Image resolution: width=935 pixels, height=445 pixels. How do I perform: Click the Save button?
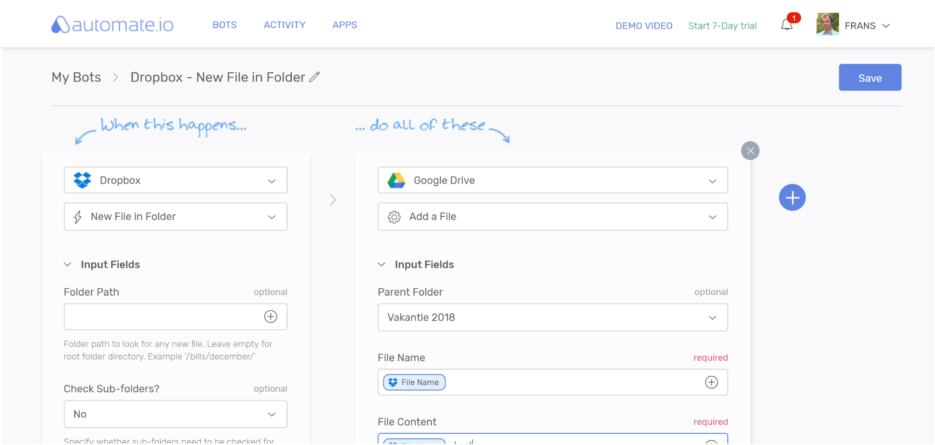[x=870, y=78]
